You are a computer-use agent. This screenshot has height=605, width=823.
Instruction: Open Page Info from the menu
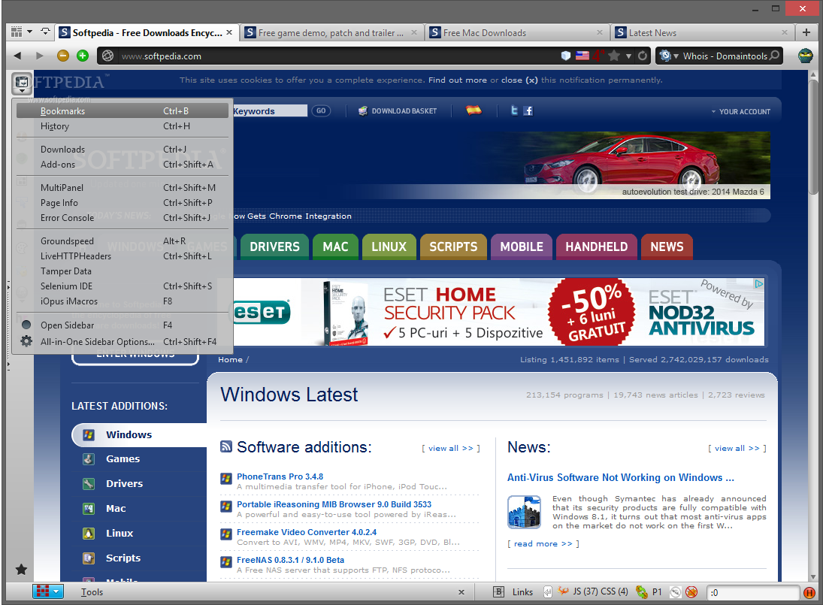[x=123, y=202]
